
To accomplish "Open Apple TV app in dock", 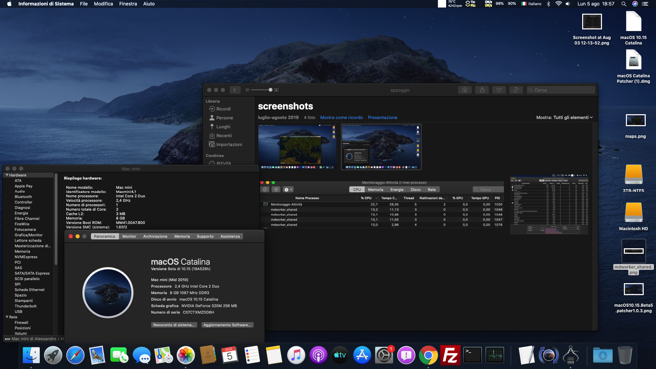I will click(340, 355).
